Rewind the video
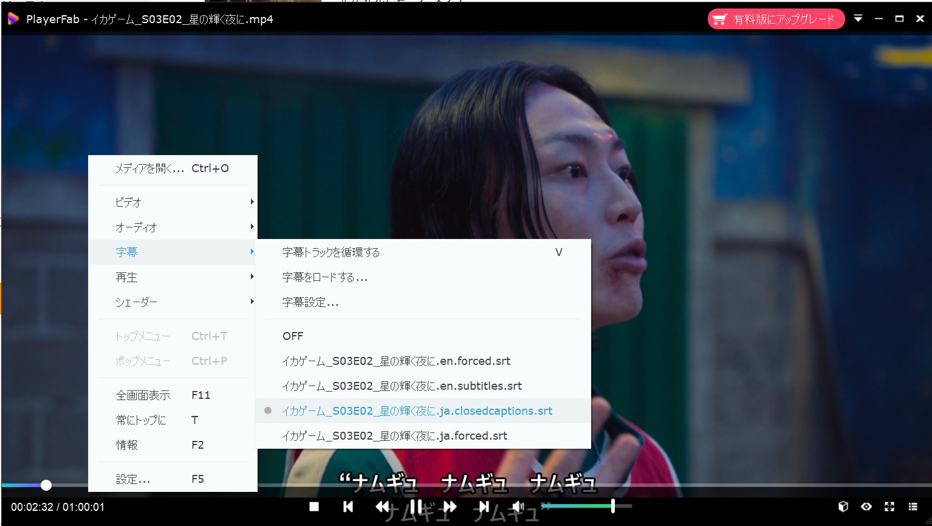The image size is (932, 526). coord(382,507)
